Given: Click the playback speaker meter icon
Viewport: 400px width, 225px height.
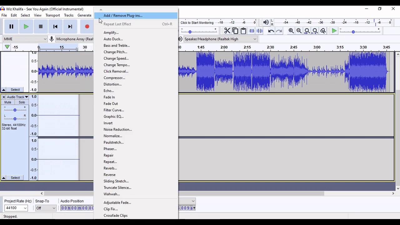Looking at the screenshot, I should tap(266, 22).
